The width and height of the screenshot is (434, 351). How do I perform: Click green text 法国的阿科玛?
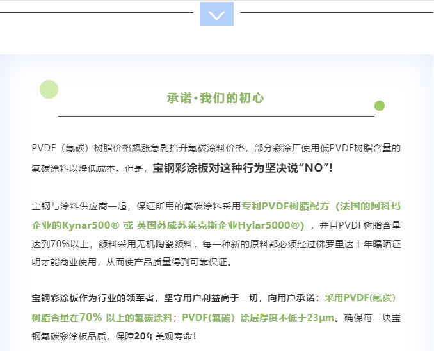[373, 206]
